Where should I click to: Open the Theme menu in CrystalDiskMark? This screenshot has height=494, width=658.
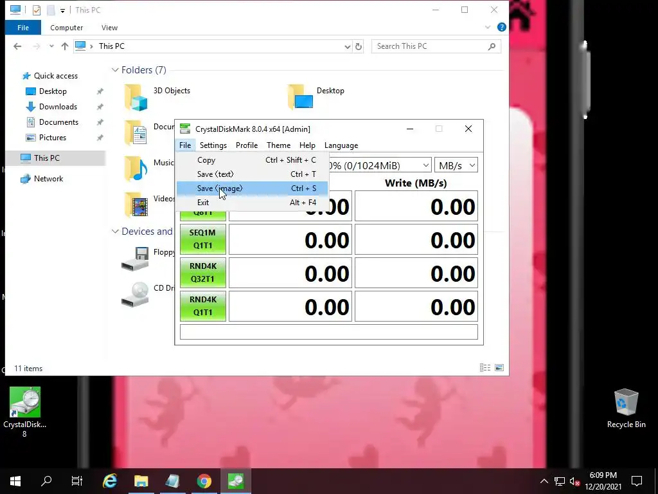(x=279, y=145)
